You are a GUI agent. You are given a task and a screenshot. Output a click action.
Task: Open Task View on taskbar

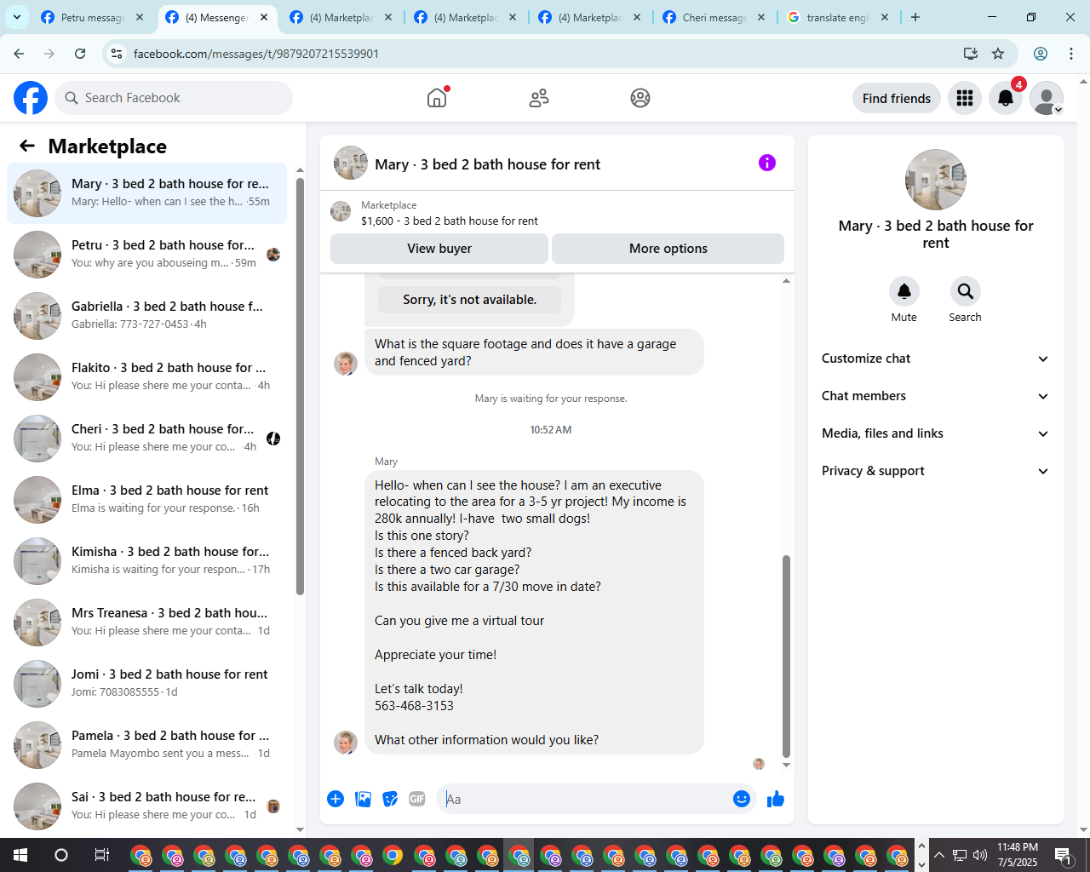coord(101,855)
